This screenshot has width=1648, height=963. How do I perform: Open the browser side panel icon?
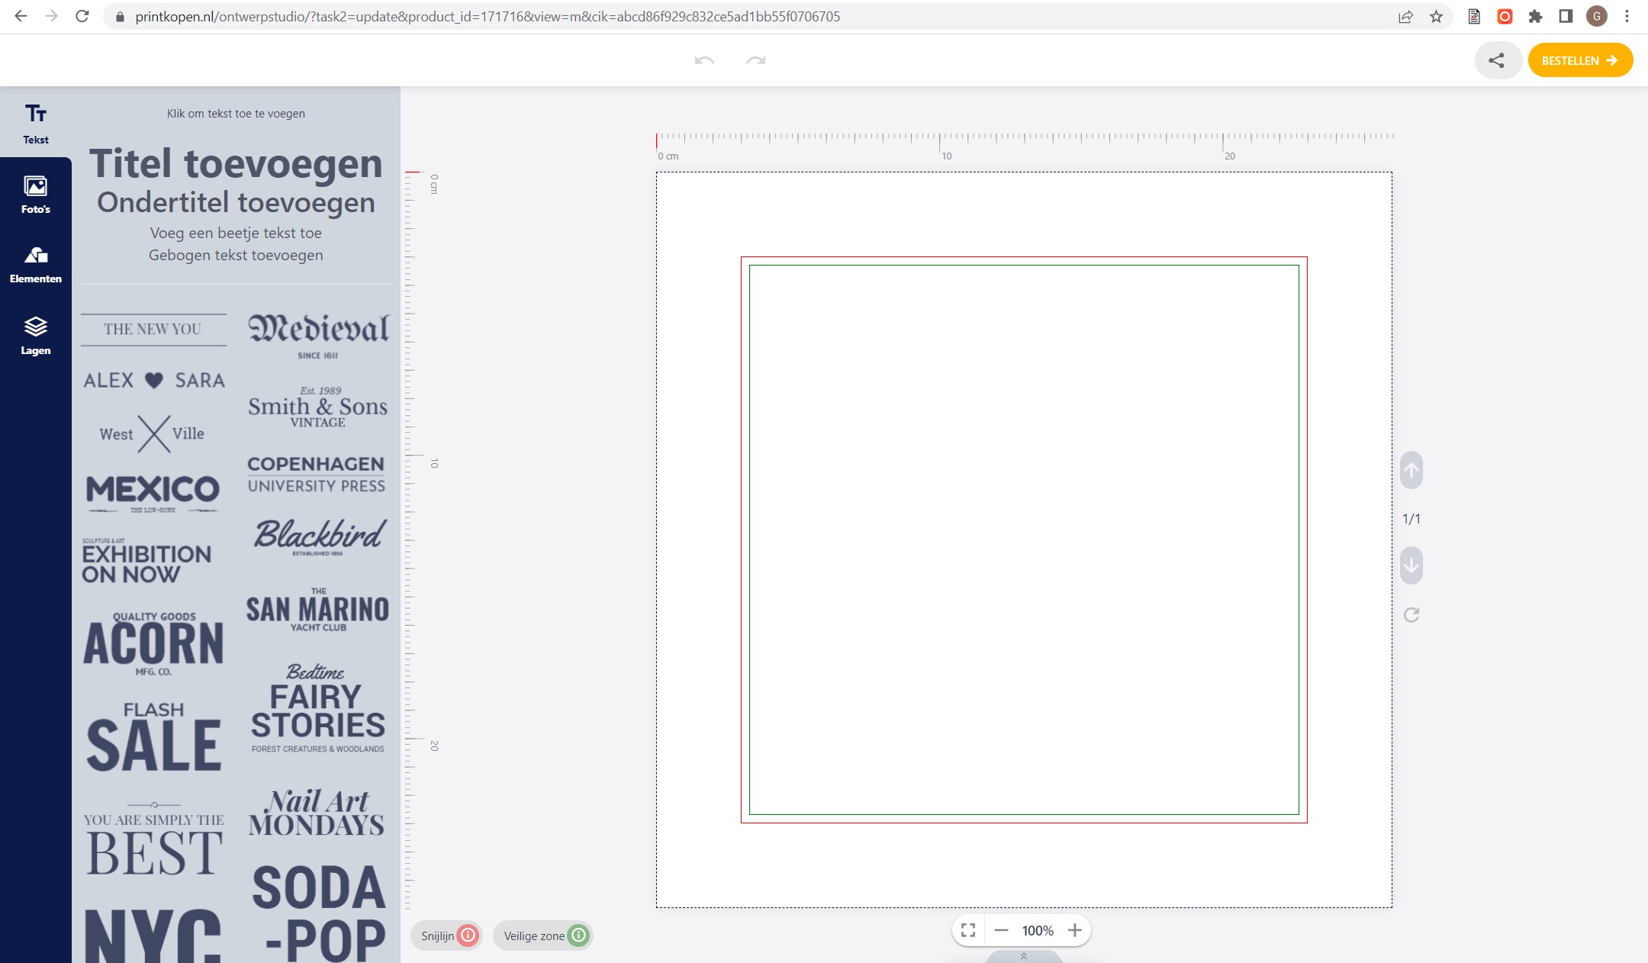(1566, 16)
